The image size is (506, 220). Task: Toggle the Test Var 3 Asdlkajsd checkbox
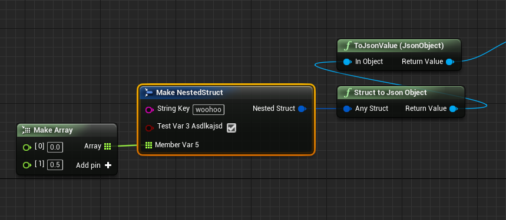(x=231, y=128)
